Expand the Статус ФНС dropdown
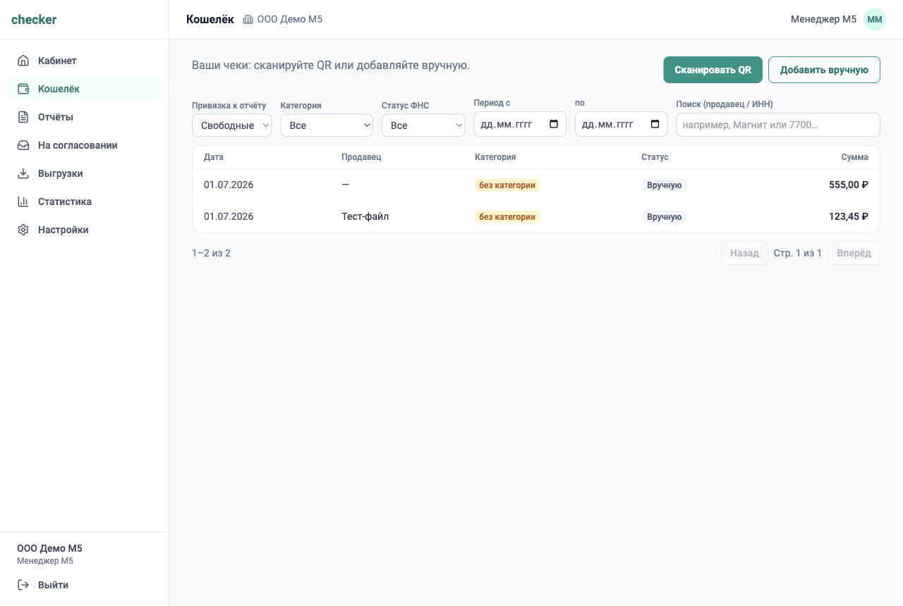 (423, 125)
